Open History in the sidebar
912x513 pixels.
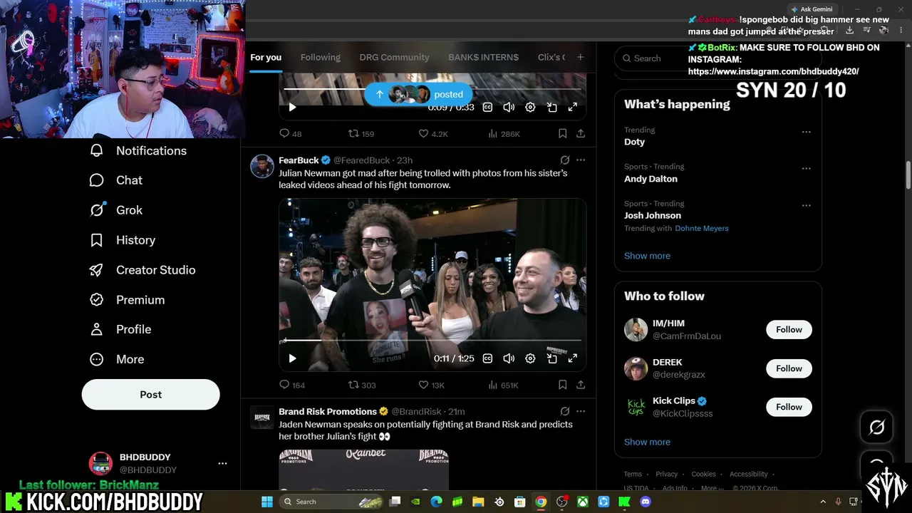[122, 240]
